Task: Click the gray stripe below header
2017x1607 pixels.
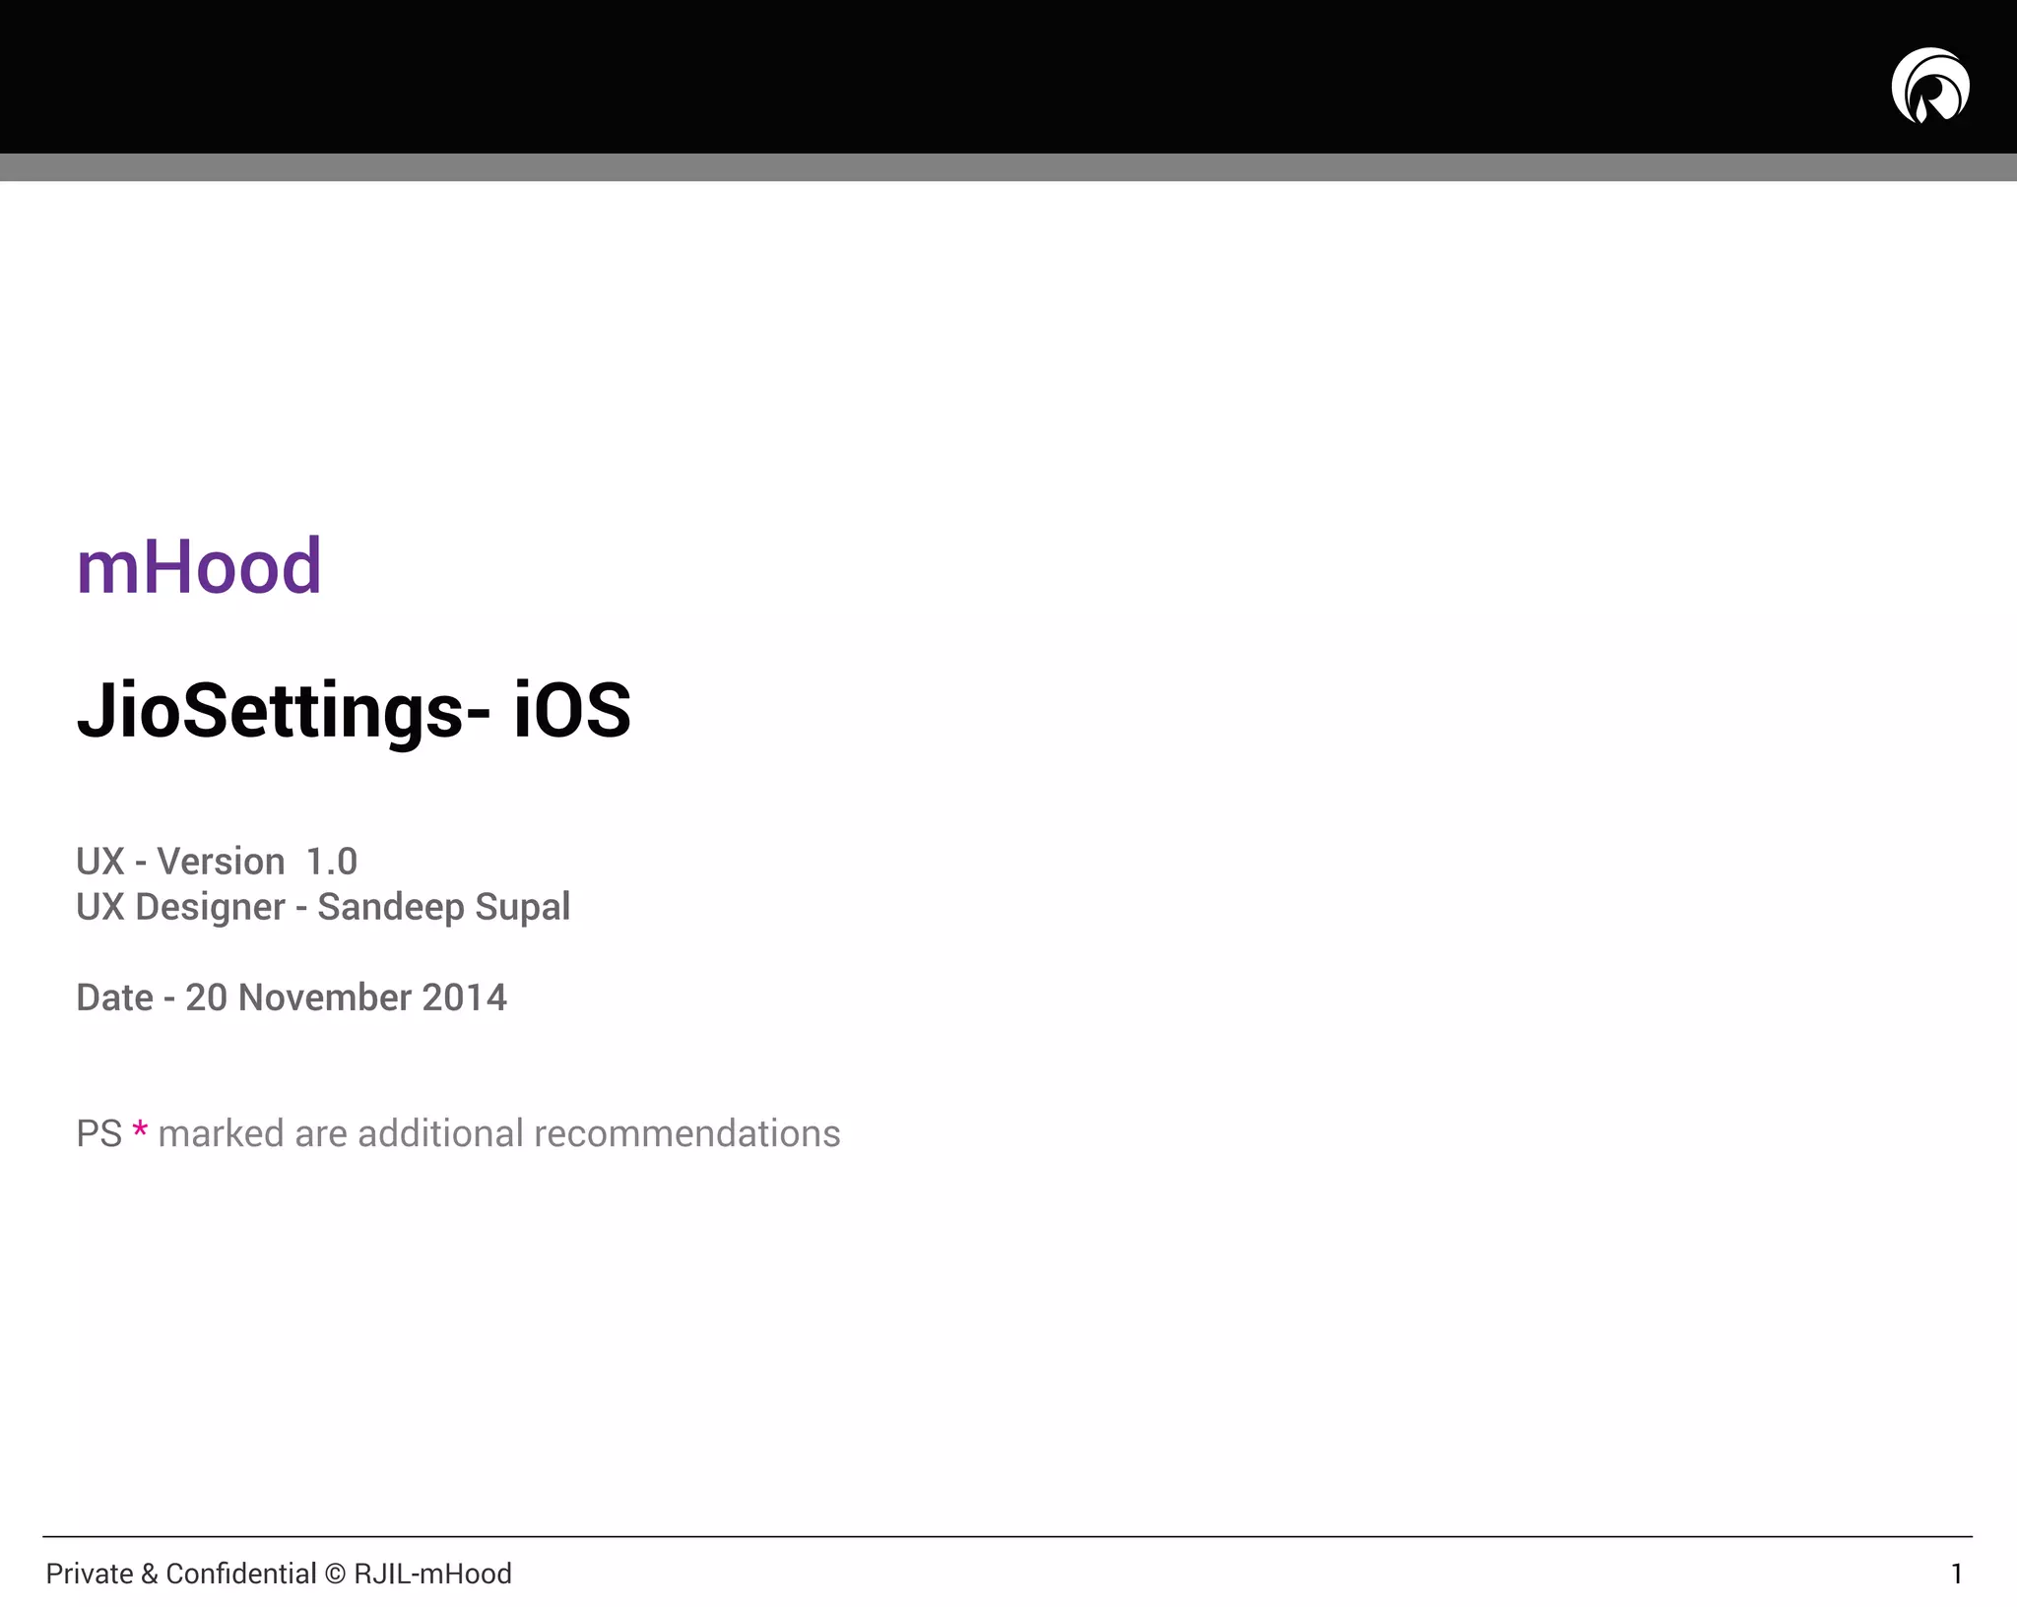Action: coord(985,167)
